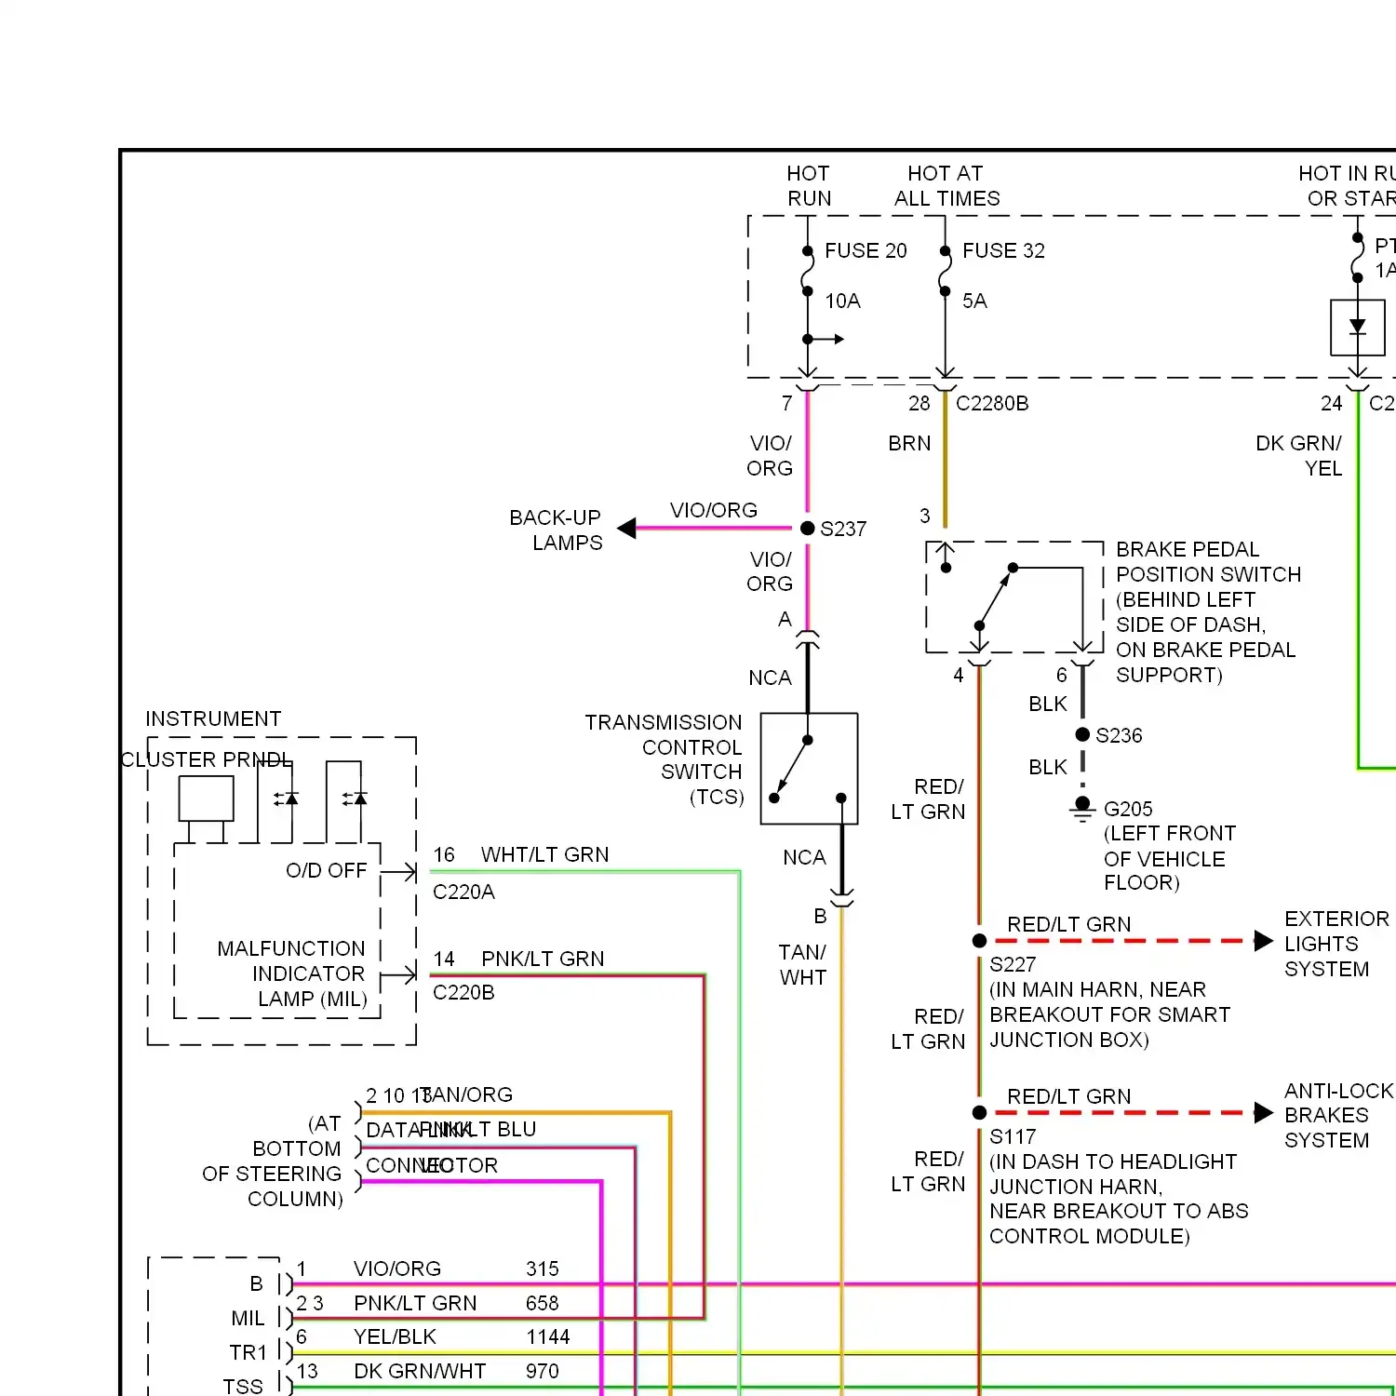Click the YEL/BLK wire label
This screenshot has height=1396, width=1396.
pos(395,1336)
